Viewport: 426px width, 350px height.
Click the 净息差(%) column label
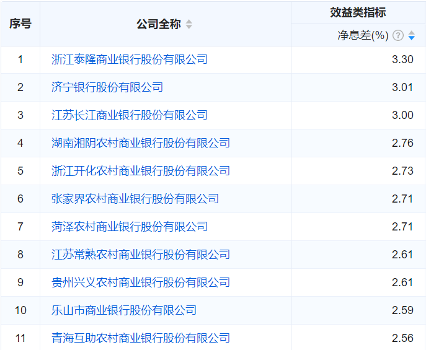pos(363,35)
